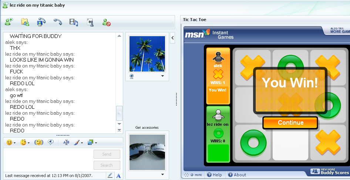The width and height of the screenshot is (350, 180).
Task: Expand the wink dropdown arrow
Action: coord(29,143)
